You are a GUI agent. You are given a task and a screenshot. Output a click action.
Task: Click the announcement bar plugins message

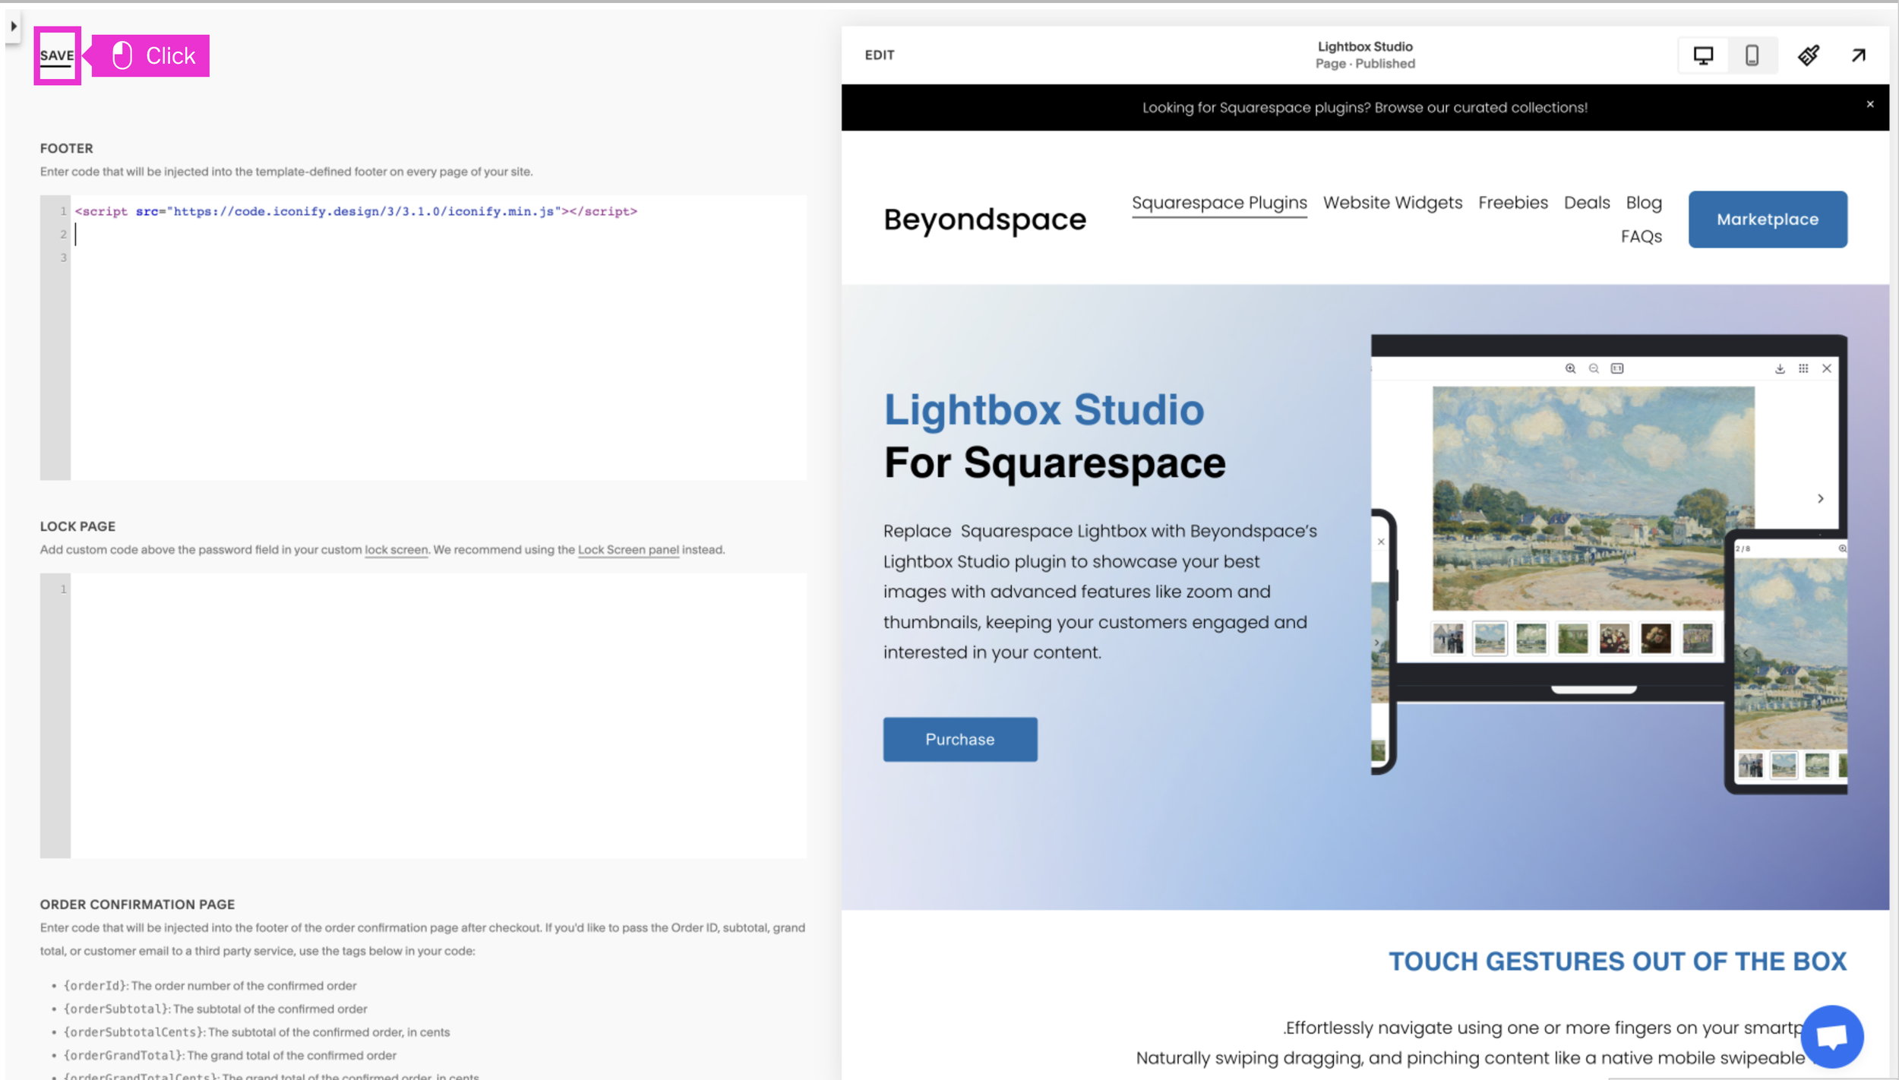coord(1364,108)
